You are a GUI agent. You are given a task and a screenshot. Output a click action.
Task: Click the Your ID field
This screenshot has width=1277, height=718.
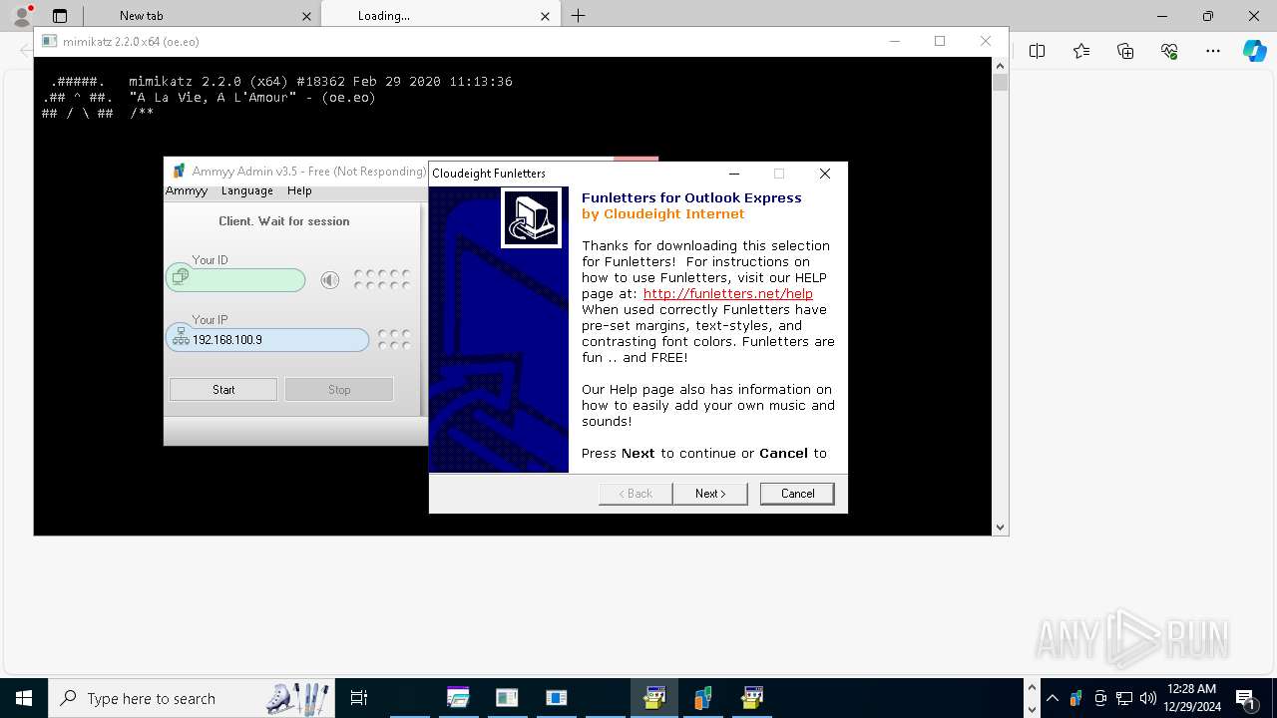tap(235, 280)
